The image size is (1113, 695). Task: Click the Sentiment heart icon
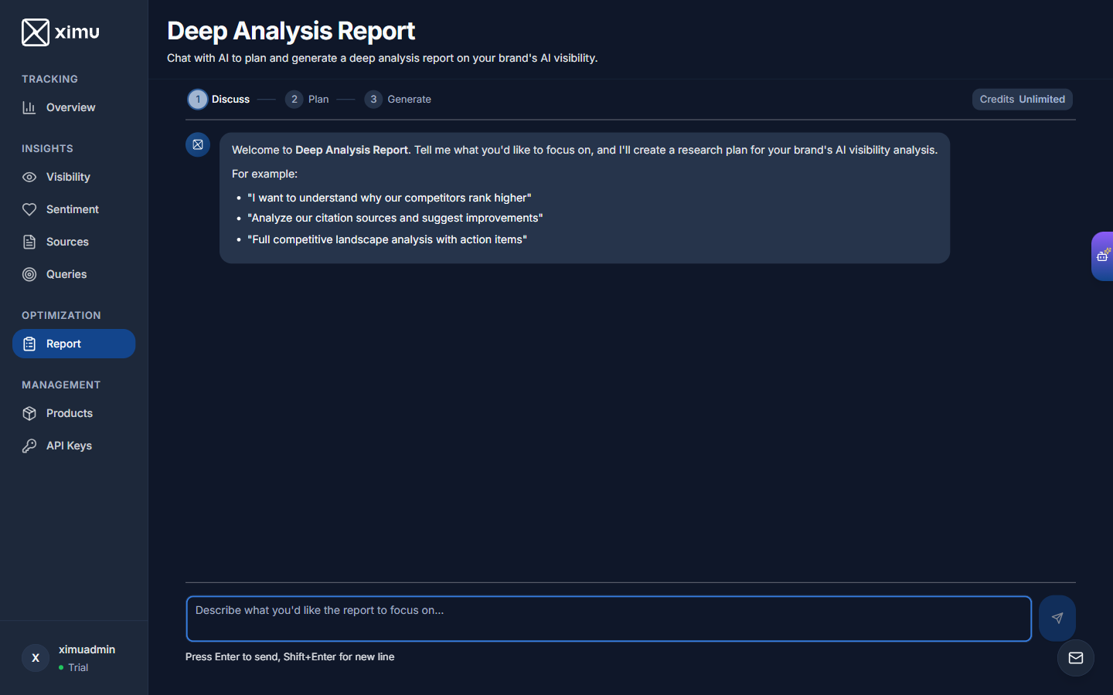tap(29, 209)
